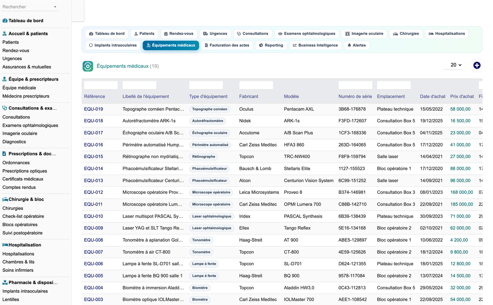
Task: Go to the Urgences tab
Action: coord(215,34)
